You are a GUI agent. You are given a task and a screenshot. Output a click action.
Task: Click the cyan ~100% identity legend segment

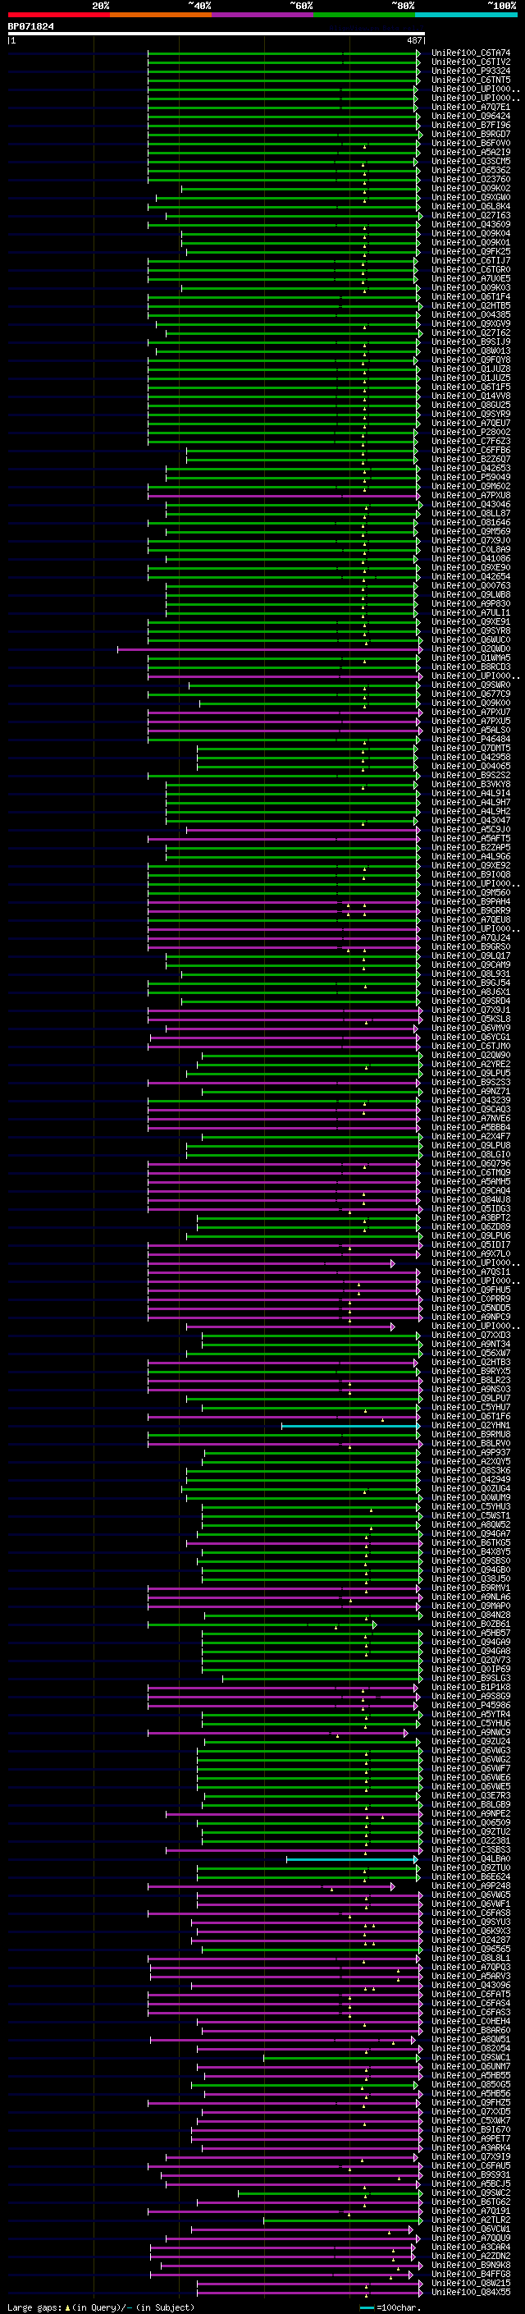(x=466, y=15)
